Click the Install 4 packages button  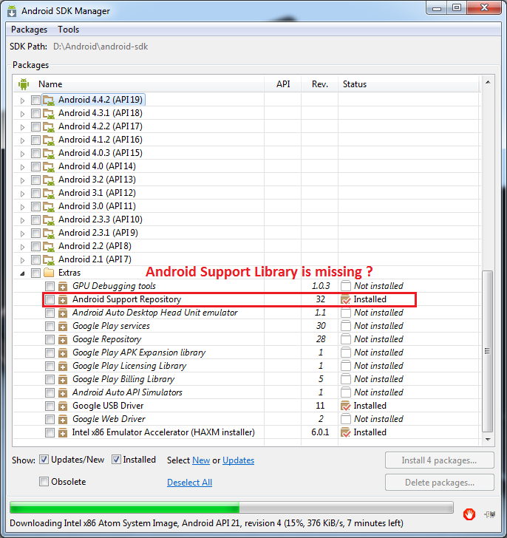[440, 460]
